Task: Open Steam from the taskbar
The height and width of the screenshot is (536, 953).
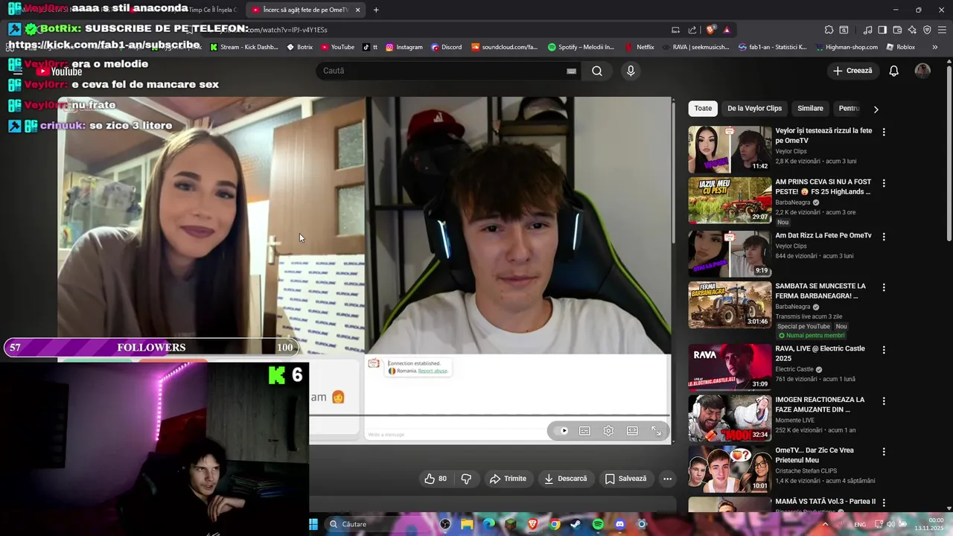Action: tap(576, 524)
